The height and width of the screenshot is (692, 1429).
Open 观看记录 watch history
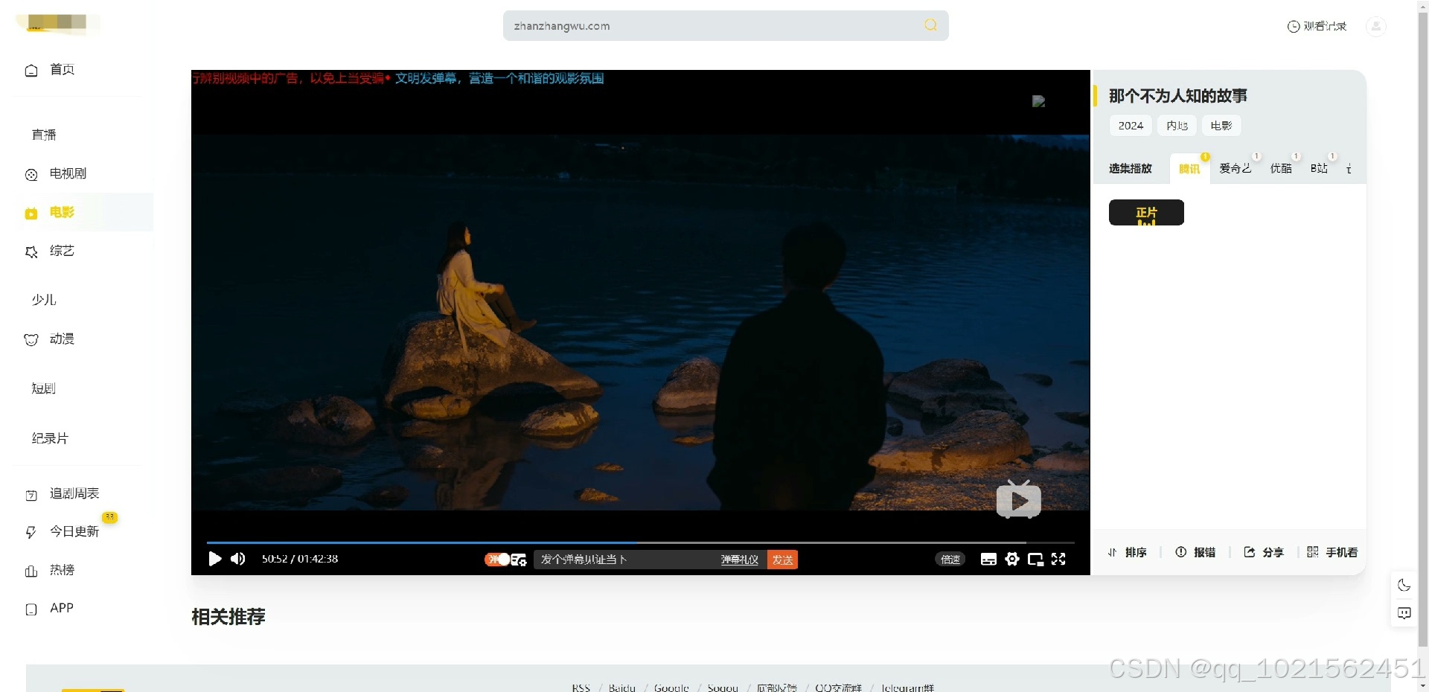pyautogui.click(x=1317, y=26)
